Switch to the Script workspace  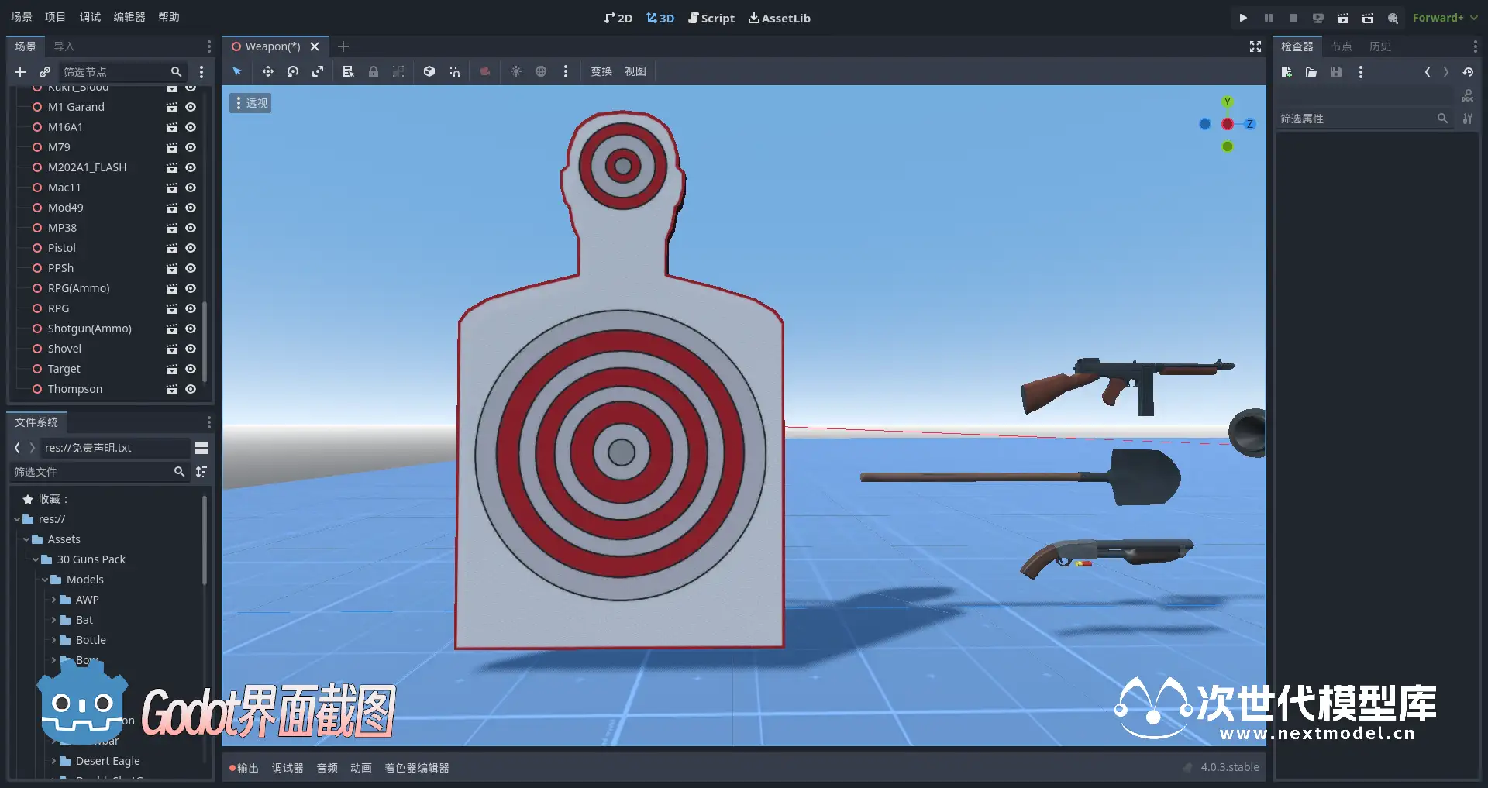tap(711, 18)
